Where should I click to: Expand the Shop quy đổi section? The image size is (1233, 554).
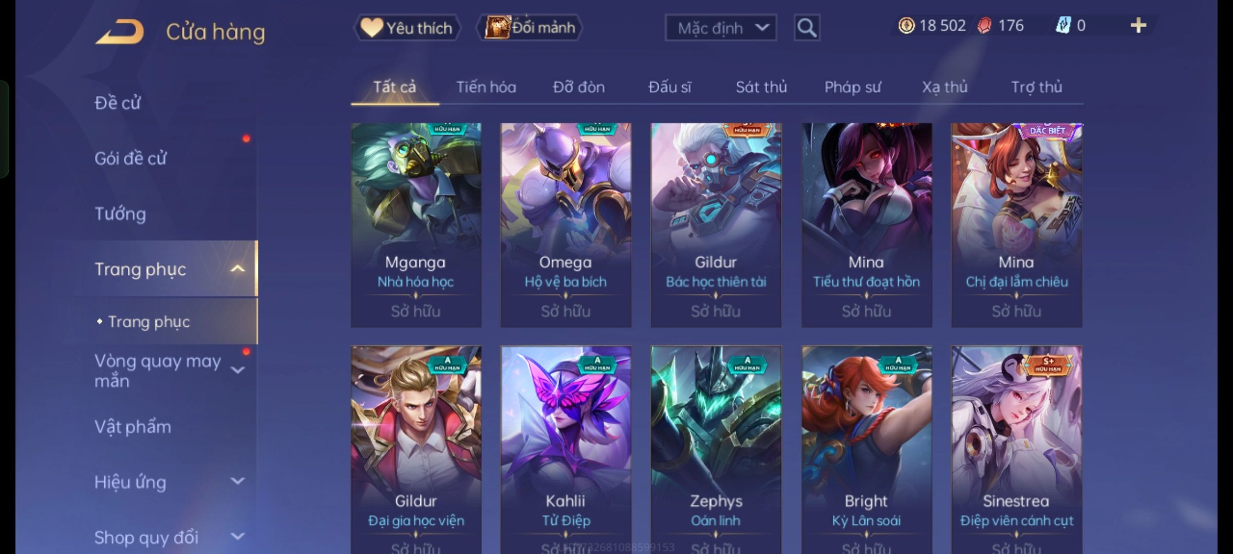237,537
